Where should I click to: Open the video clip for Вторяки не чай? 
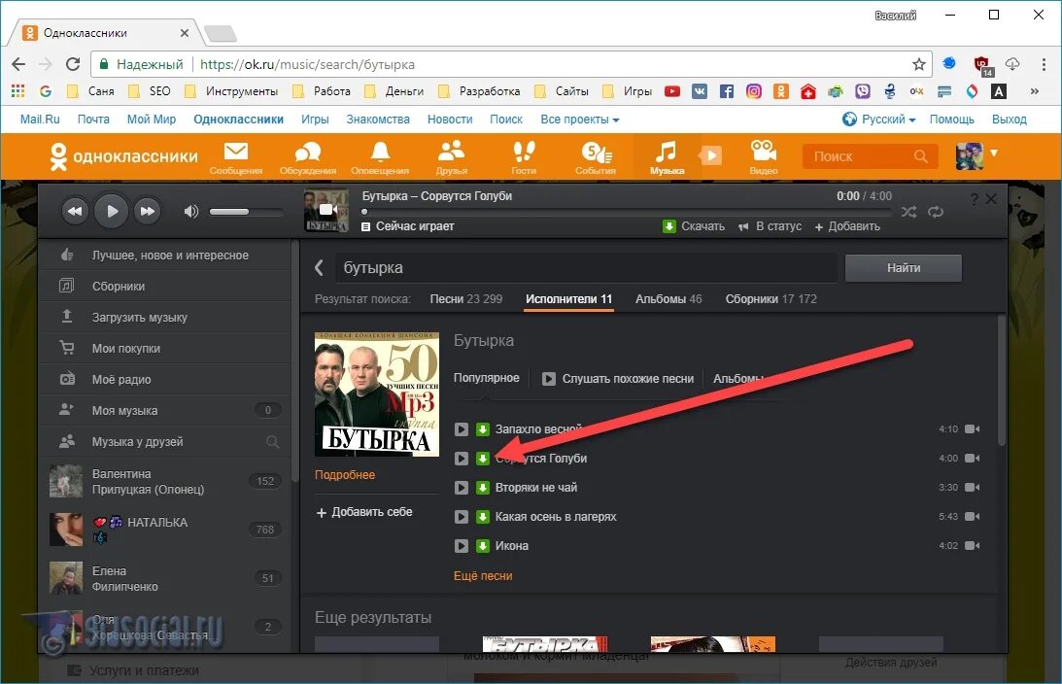coord(973,488)
